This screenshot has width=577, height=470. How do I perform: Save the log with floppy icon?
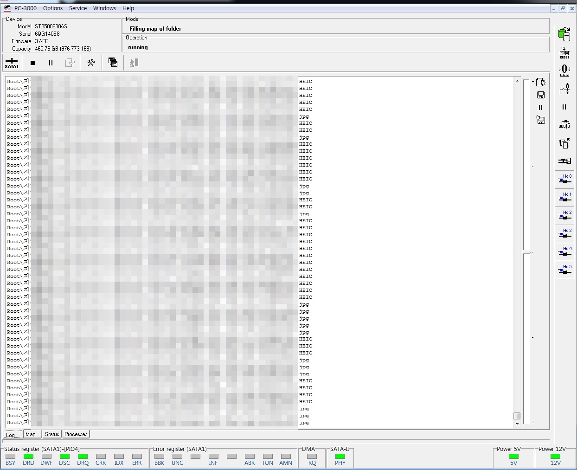(x=540, y=95)
